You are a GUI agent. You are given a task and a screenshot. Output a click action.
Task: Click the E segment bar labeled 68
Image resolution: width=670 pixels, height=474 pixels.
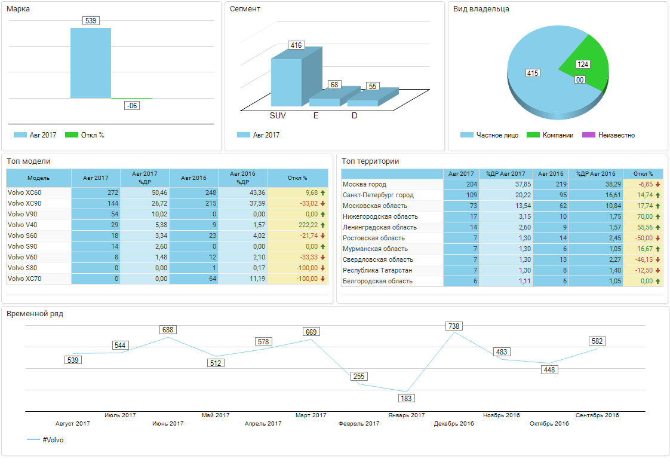click(324, 103)
